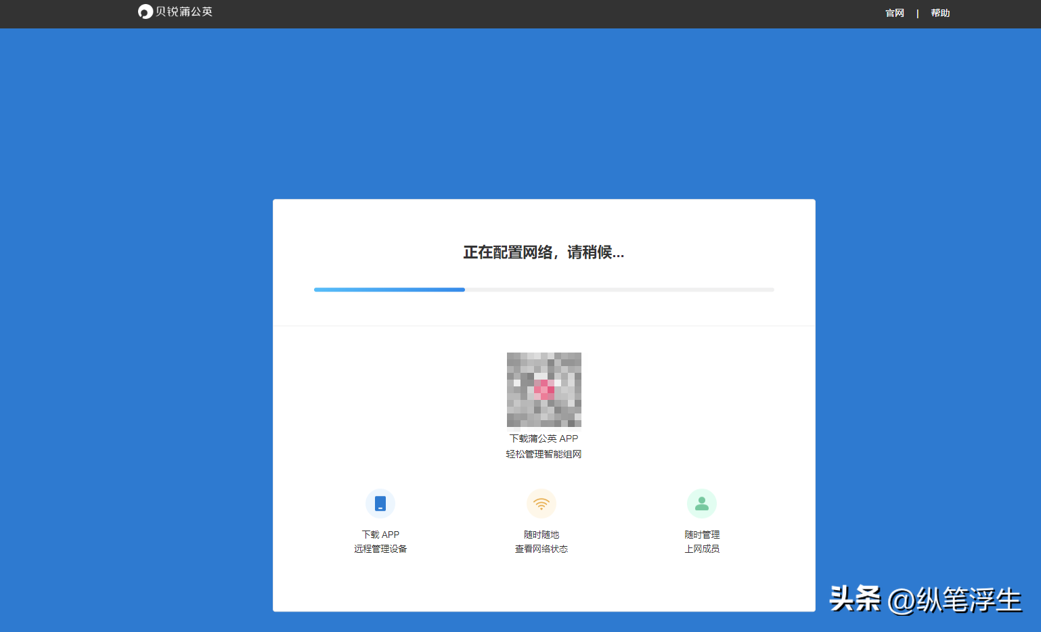Click the 轻松管理智能组网 text
This screenshot has height=632, width=1041.
[x=544, y=454]
